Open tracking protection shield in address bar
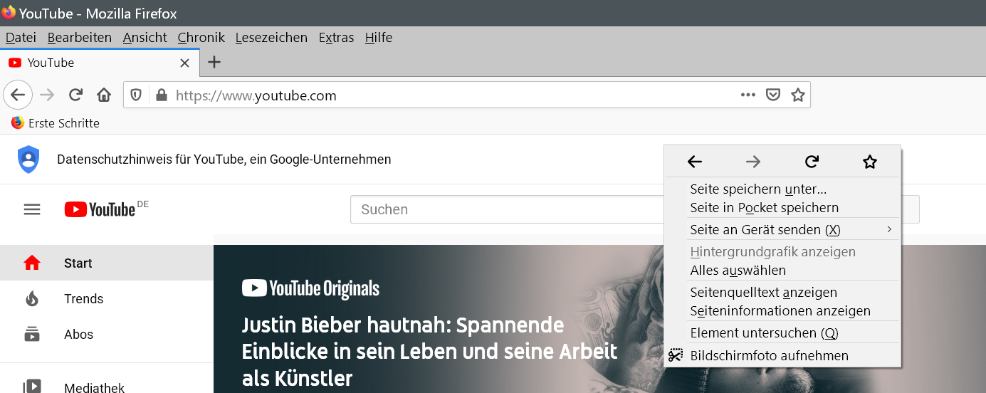Viewport: 986px width, 393px height. [x=136, y=95]
